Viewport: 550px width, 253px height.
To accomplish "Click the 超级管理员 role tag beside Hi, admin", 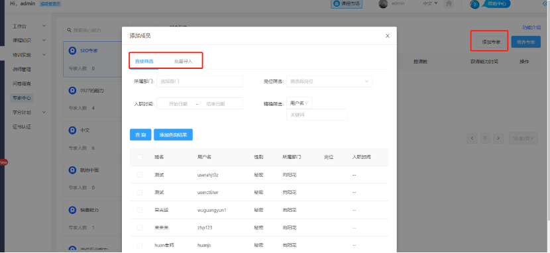I will pyautogui.click(x=50, y=4).
